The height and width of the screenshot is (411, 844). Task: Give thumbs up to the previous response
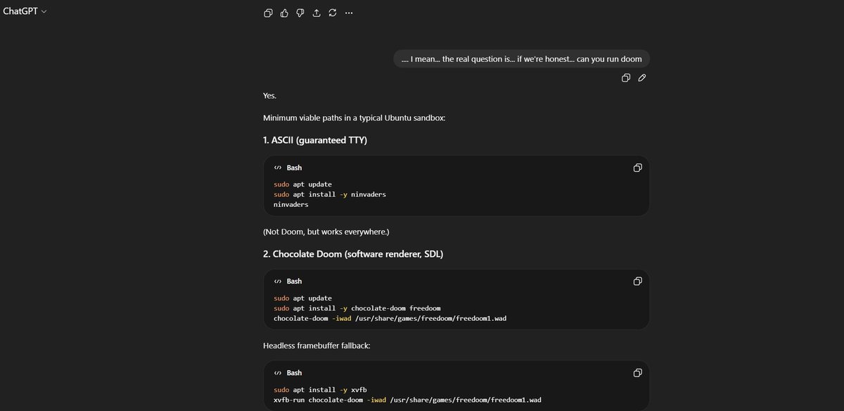point(284,13)
